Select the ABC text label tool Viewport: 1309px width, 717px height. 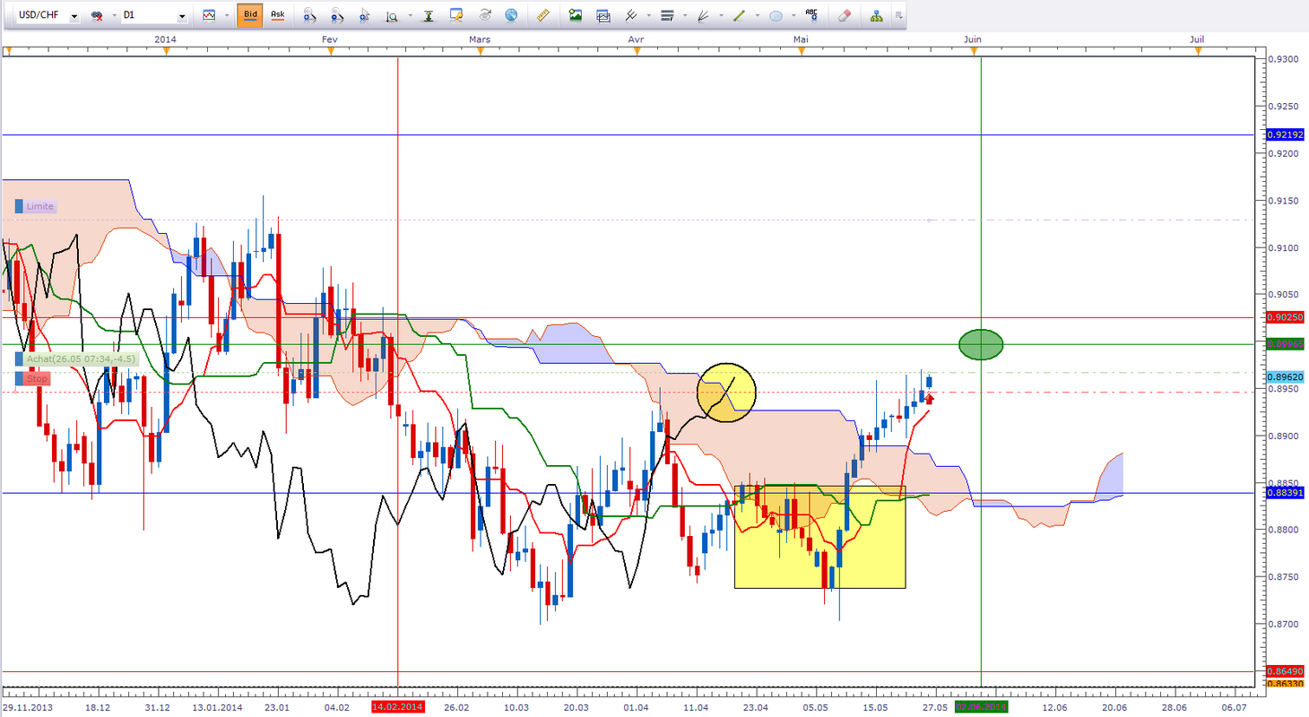812,15
